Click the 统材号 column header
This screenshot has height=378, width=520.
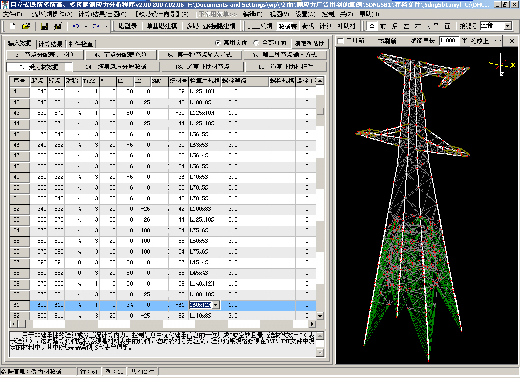point(178,81)
